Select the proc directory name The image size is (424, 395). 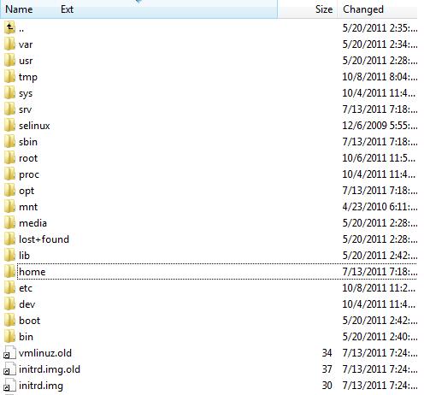[x=29, y=174]
